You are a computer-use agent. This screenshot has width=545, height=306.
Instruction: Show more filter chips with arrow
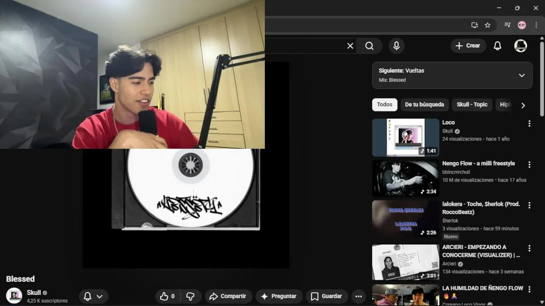tap(523, 105)
